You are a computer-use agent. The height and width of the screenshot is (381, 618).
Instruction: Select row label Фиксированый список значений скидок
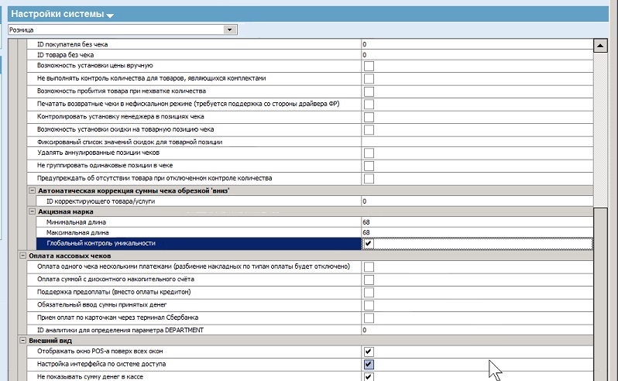(x=129, y=142)
